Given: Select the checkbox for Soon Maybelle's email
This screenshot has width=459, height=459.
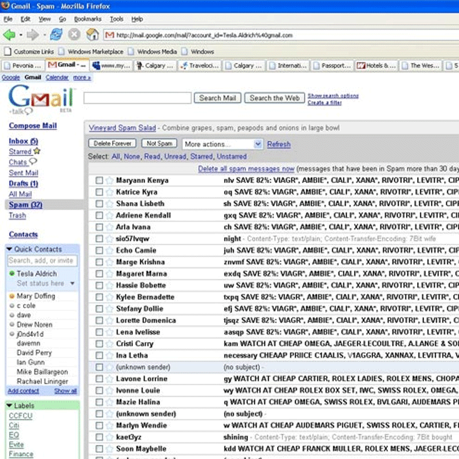Looking at the screenshot, I should coord(99,449).
